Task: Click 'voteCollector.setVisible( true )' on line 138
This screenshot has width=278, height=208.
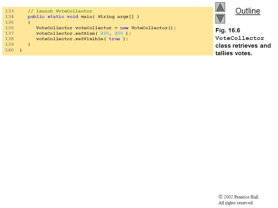Action: [x=82, y=39]
